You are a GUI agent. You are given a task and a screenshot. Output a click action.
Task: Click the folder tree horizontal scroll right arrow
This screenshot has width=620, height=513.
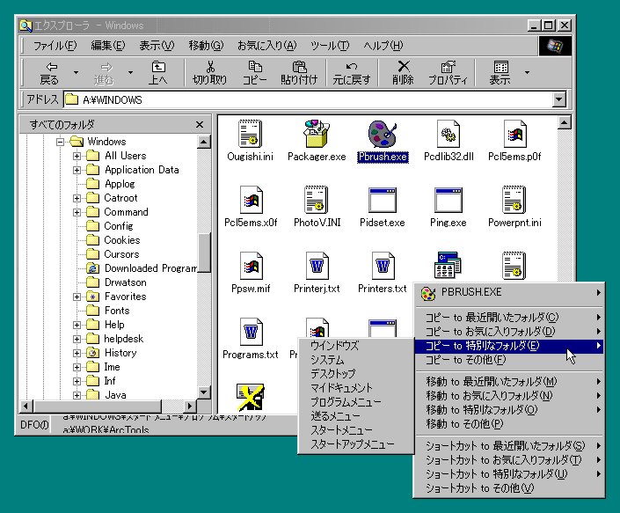point(190,406)
